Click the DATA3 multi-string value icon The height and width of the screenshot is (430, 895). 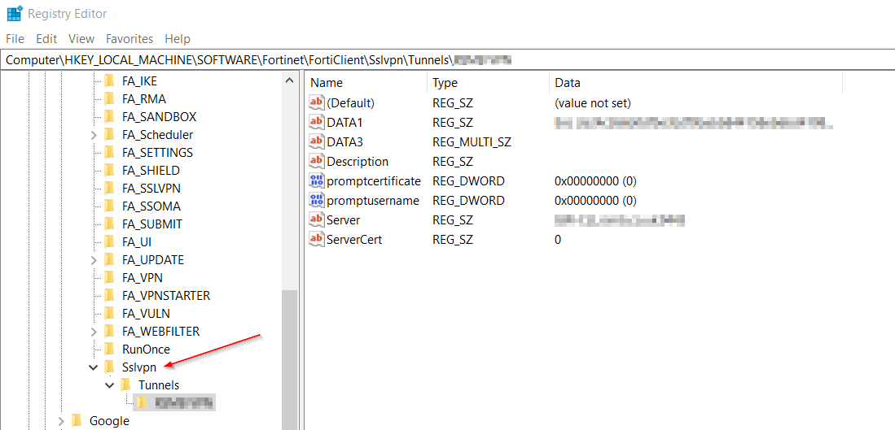[x=316, y=141]
